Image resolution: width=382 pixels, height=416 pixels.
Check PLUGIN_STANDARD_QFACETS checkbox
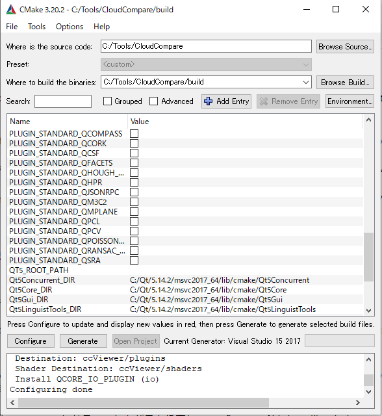tap(134, 163)
